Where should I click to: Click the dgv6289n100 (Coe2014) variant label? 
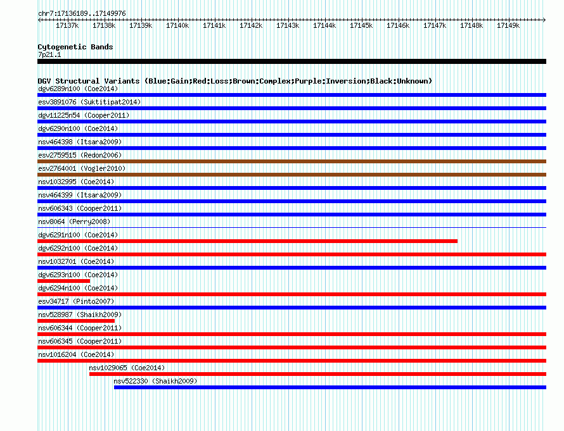point(78,89)
